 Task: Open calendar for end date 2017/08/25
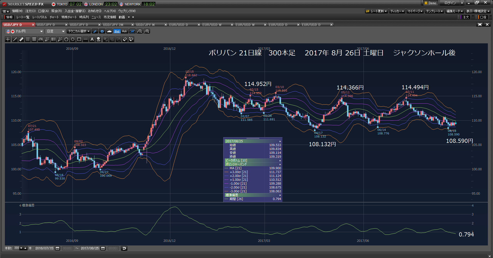coord(103,248)
